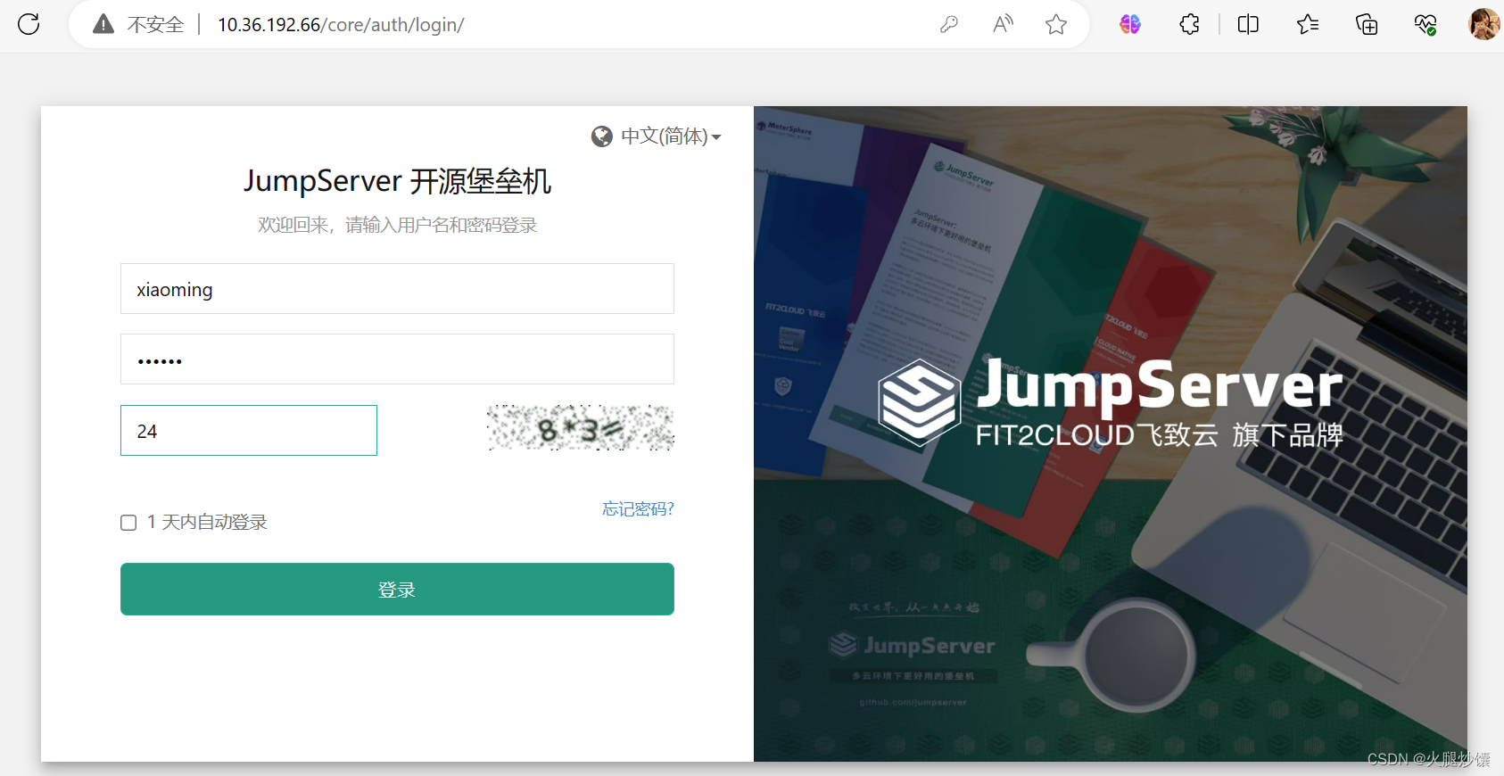Select the address bar URL 10.36.192.66/core/auth/login/
The image size is (1504, 776).
pos(341,25)
